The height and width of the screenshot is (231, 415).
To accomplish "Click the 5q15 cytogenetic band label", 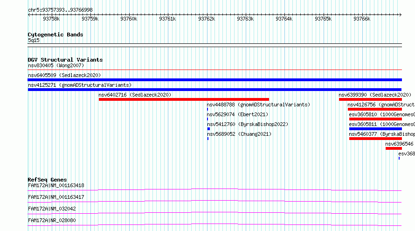I will pos(34,40).
